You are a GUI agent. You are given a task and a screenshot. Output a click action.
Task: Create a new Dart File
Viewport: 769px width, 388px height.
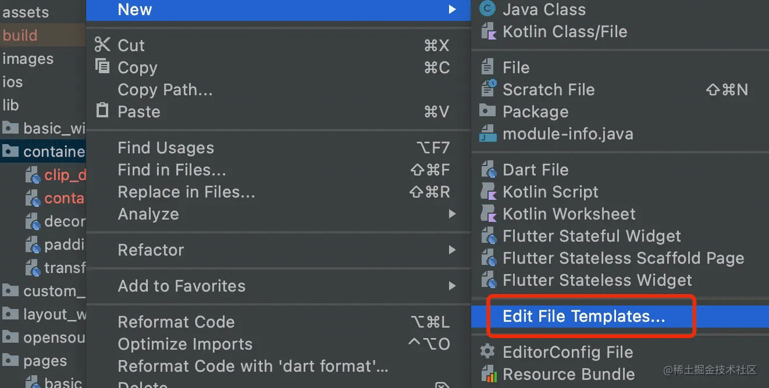click(535, 169)
